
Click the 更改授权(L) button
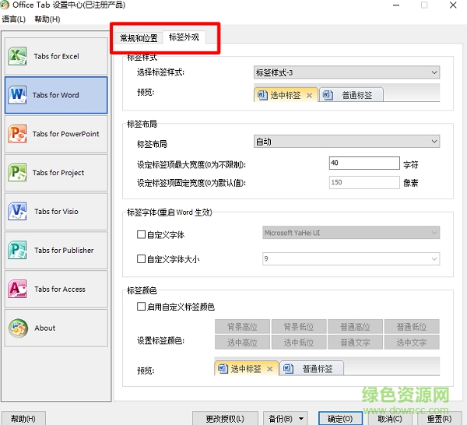(225, 419)
